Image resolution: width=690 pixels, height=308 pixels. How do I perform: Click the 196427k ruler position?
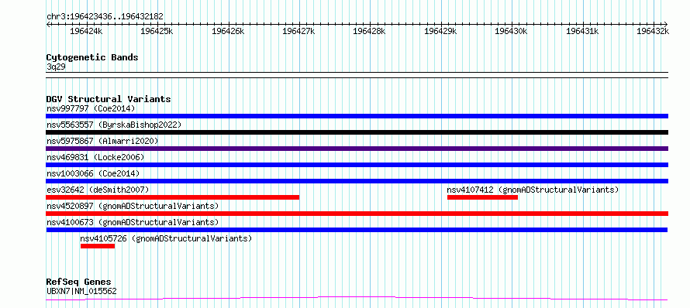(299, 31)
